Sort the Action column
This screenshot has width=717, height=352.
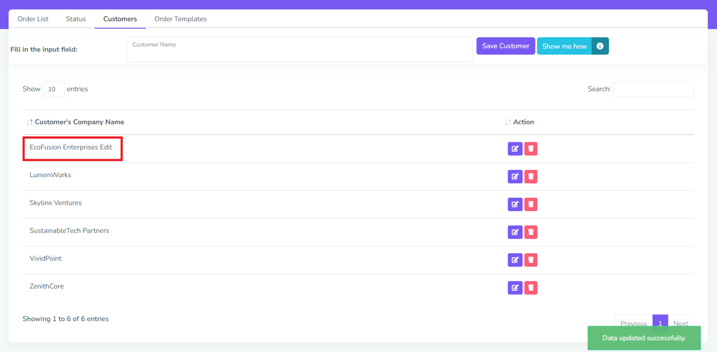(523, 122)
